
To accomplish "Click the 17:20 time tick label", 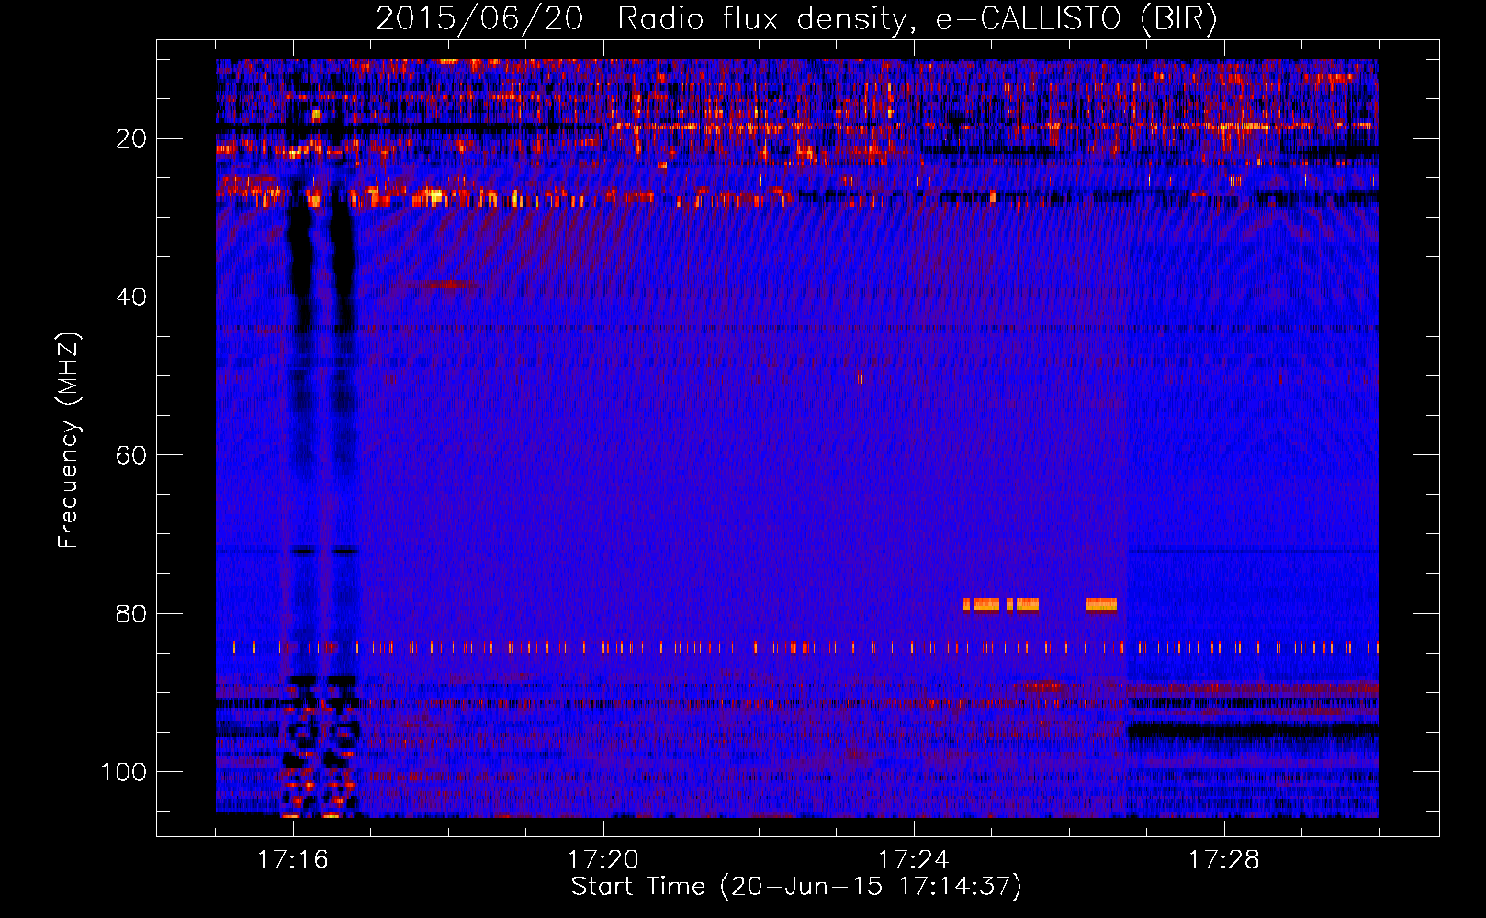I will click(603, 860).
